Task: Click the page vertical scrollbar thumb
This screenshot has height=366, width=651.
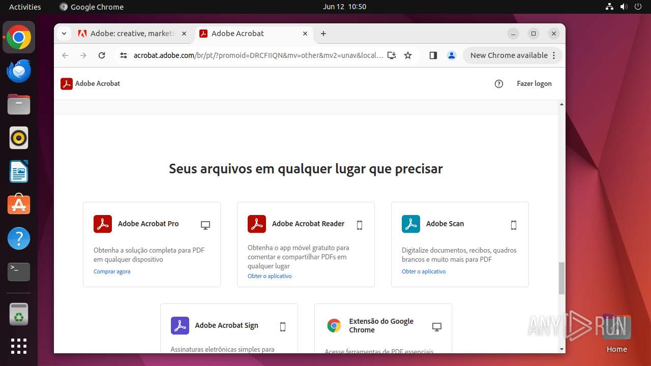Action: click(561, 278)
